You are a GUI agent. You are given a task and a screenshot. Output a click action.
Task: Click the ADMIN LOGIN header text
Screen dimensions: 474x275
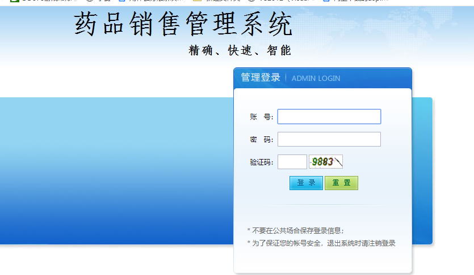tap(316, 78)
